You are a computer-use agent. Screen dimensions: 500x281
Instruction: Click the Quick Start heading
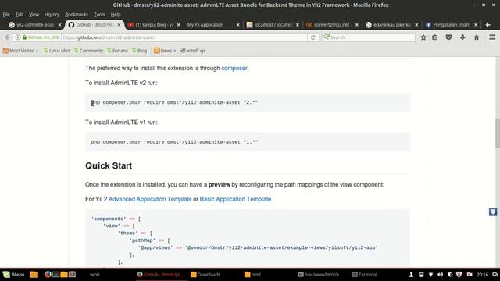(109, 165)
